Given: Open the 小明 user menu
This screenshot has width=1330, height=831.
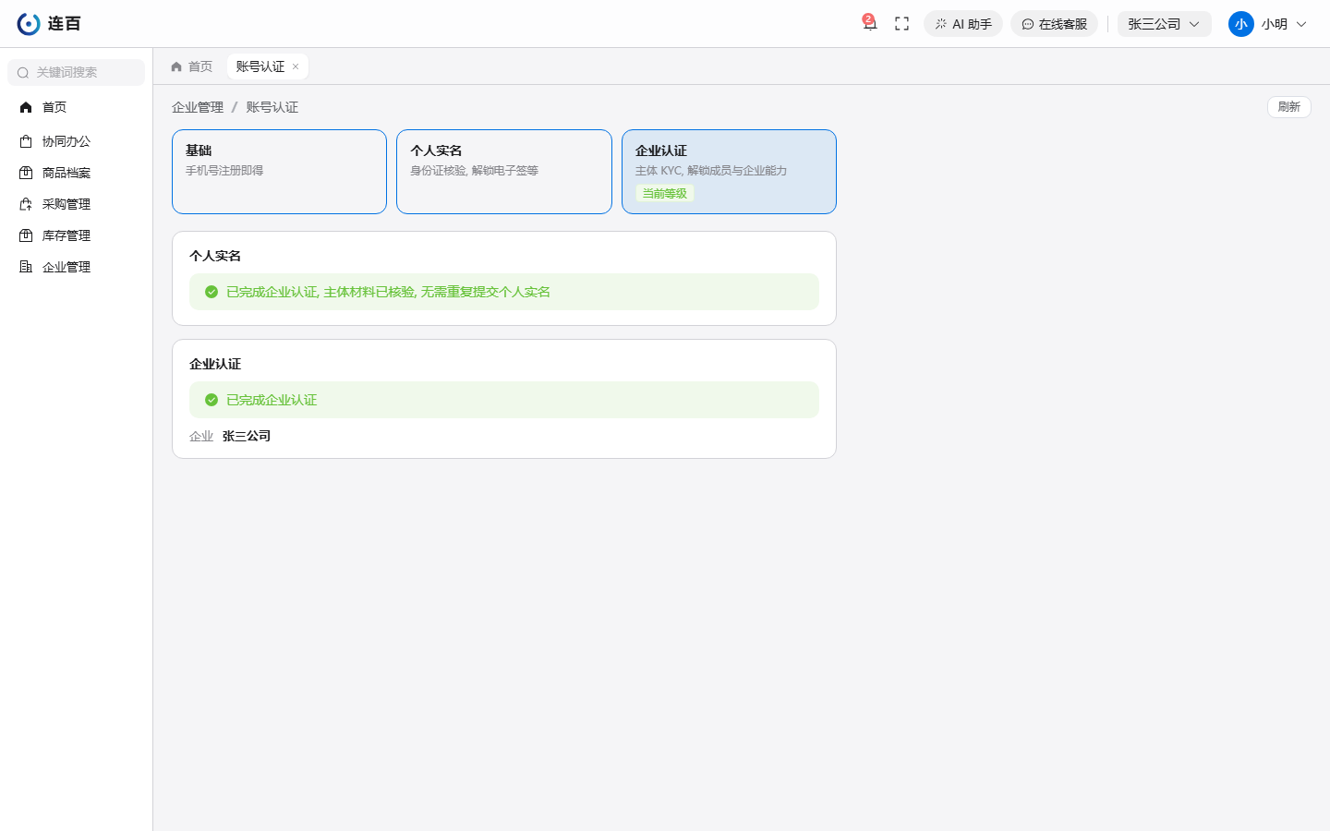Looking at the screenshot, I should pyautogui.click(x=1267, y=24).
